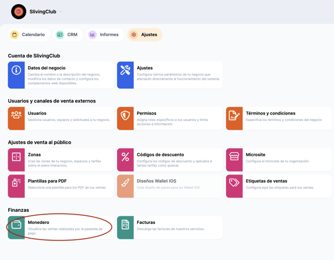Viewport: 334px width, 260px height.
Task: Click the SlivingClub round logo avatar
Action: (x=19, y=12)
